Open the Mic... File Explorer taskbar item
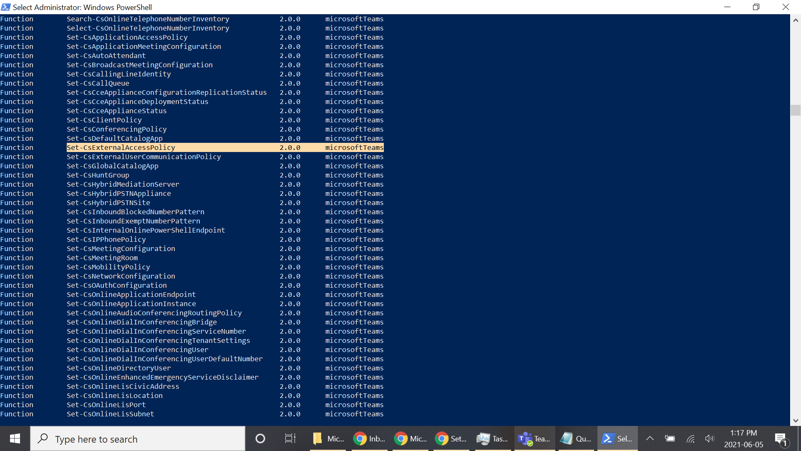This screenshot has width=801, height=451. click(328, 438)
